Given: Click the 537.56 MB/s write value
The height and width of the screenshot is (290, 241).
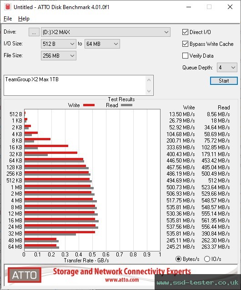Looking at the screenshot, I should (181, 227).
